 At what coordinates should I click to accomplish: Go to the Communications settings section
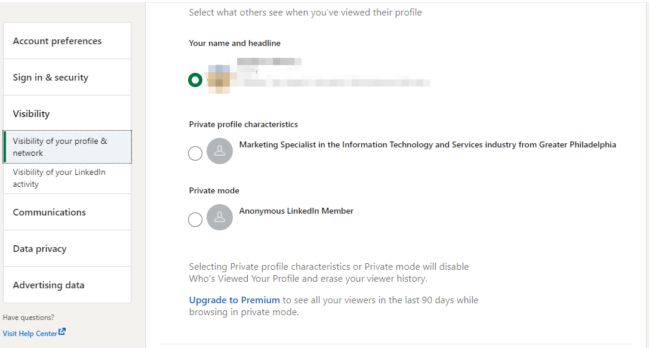pyautogui.click(x=50, y=213)
